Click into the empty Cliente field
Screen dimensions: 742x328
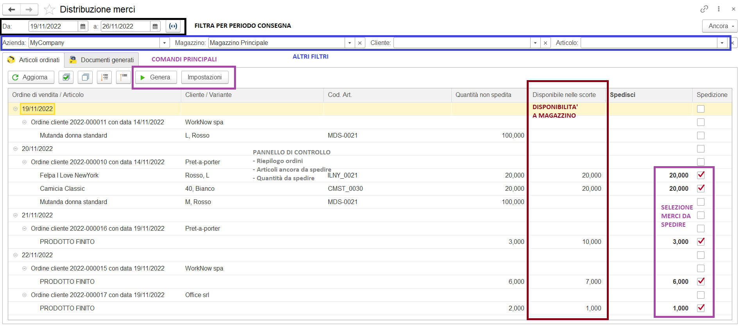[x=462, y=43]
